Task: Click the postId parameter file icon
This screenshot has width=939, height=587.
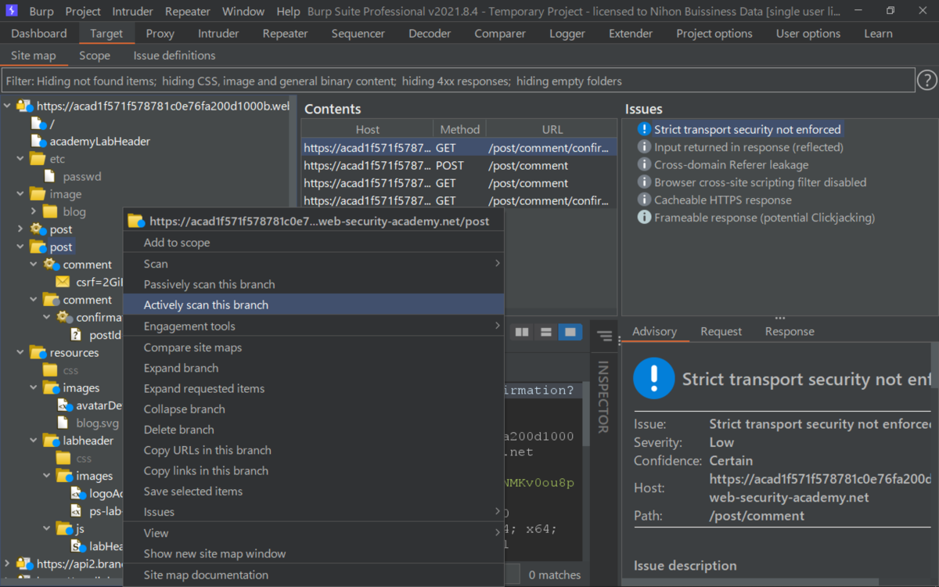Action: (76, 335)
